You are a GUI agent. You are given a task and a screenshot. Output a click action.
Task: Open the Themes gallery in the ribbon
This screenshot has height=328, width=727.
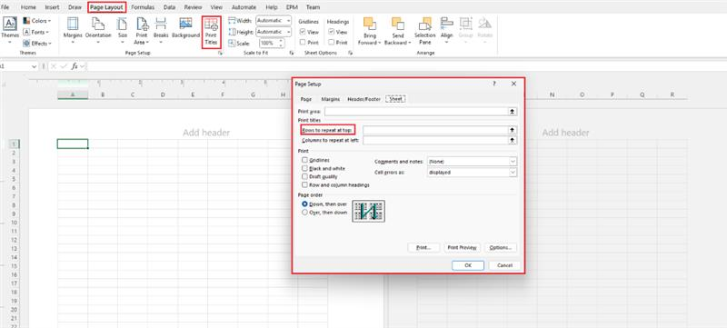point(10,31)
